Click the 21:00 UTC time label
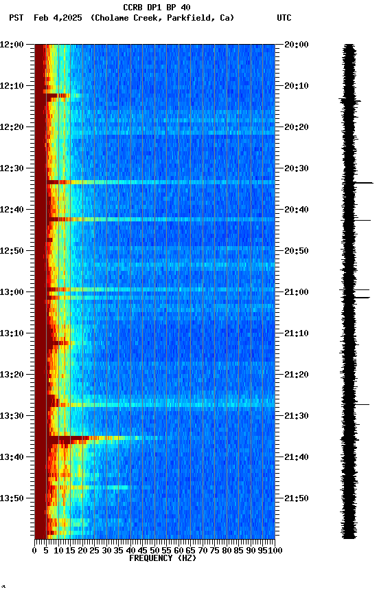The width and height of the screenshot is (379, 594). [x=297, y=292]
